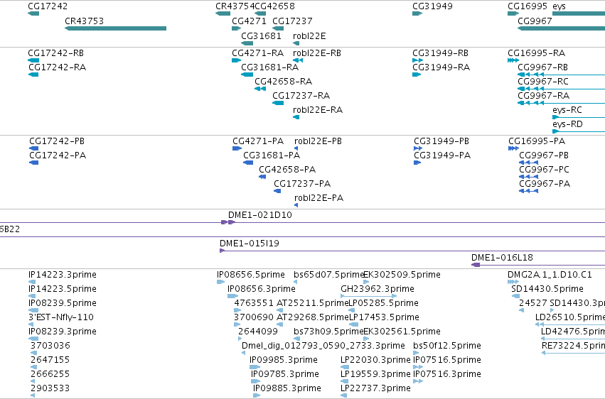Select EST bs50f12.5prime
Image resolution: width=605 pixels, height=399 pixels.
tap(446, 346)
